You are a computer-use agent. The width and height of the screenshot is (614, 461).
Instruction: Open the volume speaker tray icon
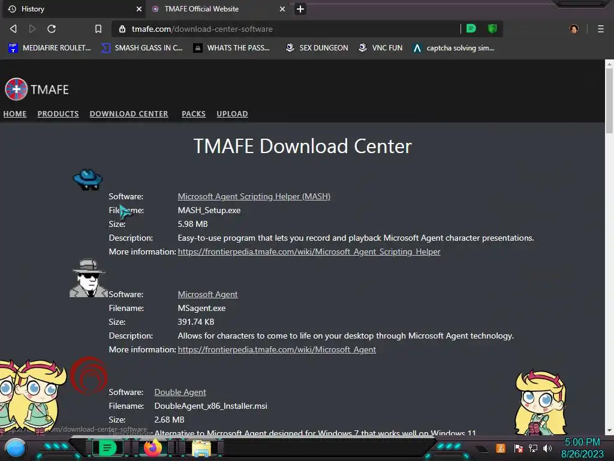547,448
